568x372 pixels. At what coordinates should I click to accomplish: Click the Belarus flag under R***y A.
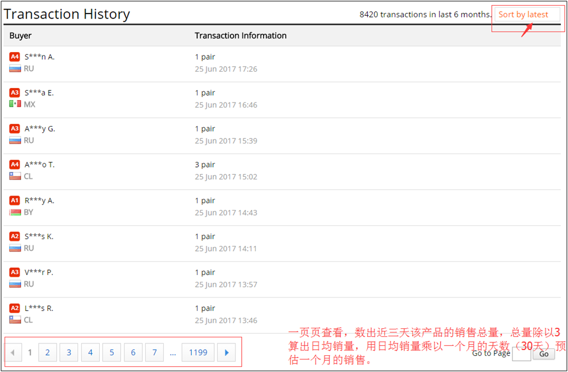(15, 212)
